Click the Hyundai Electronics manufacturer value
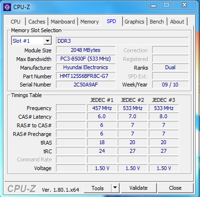 point(86,67)
